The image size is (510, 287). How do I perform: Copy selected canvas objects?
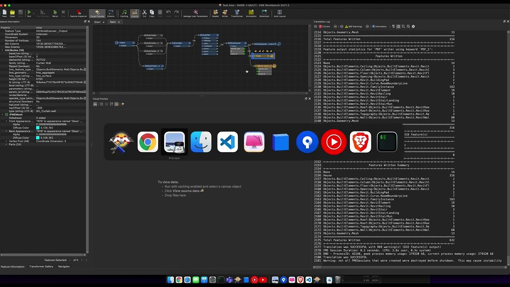pos(152,13)
